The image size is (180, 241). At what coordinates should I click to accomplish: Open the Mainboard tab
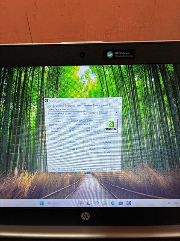59,106
